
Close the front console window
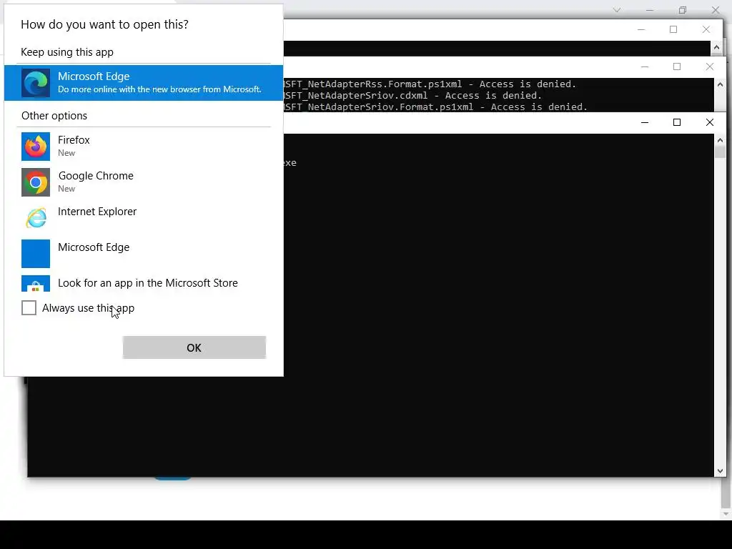710,122
